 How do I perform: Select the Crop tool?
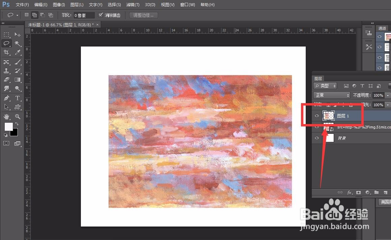coord(6,52)
